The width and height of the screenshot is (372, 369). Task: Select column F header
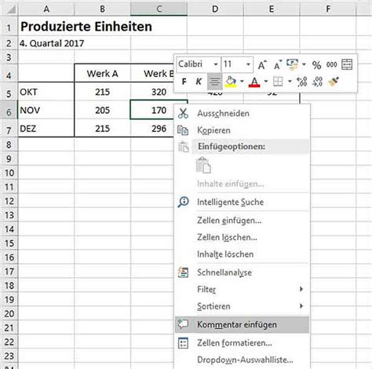328,9
